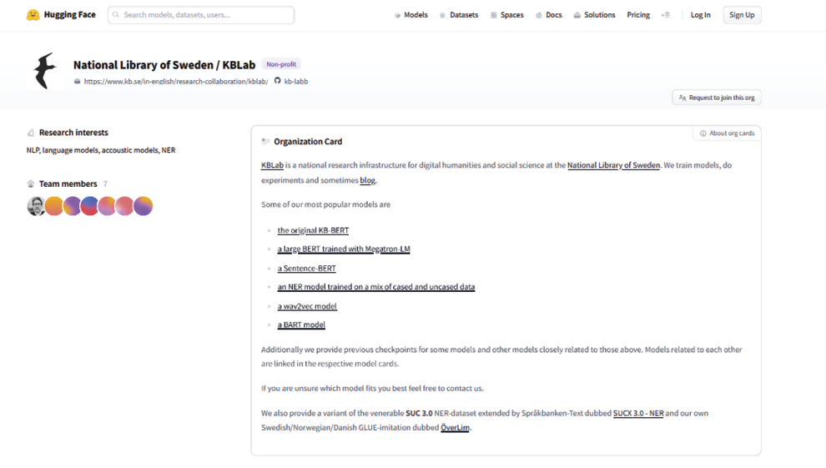Click the SUC 3.0 bold text

click(419, 413)
